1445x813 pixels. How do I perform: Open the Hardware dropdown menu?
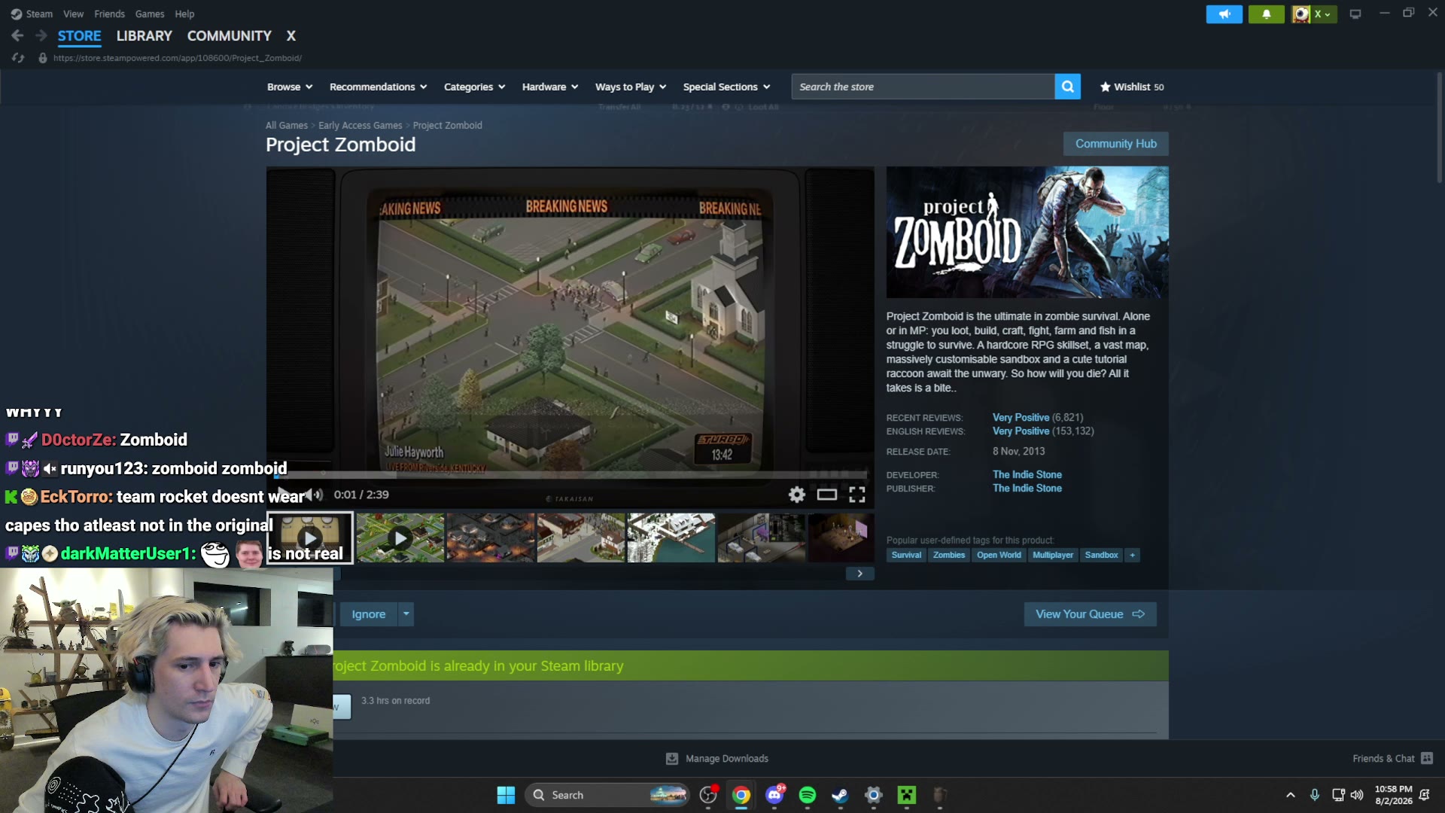(550, 87)
